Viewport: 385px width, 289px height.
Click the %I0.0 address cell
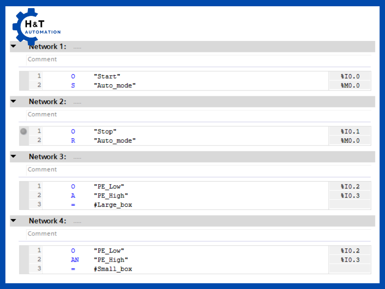tap(350, 76)
